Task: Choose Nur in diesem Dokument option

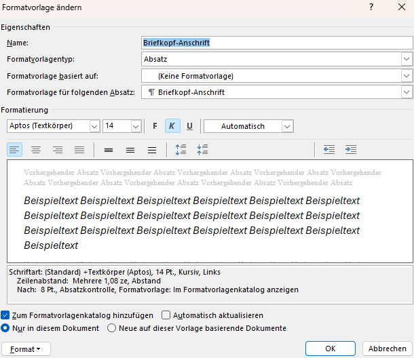Action: pyautogui.click(x=5, y=328)
